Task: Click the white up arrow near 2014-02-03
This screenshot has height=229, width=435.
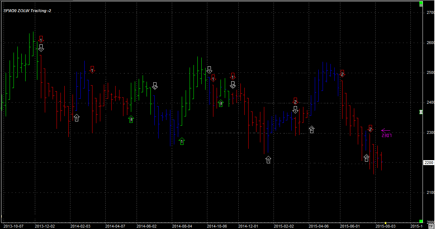Action: point(76,118)
